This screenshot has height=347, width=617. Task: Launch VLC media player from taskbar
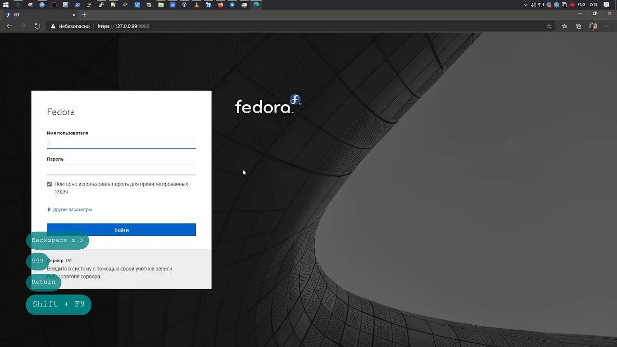click(197, 5)
